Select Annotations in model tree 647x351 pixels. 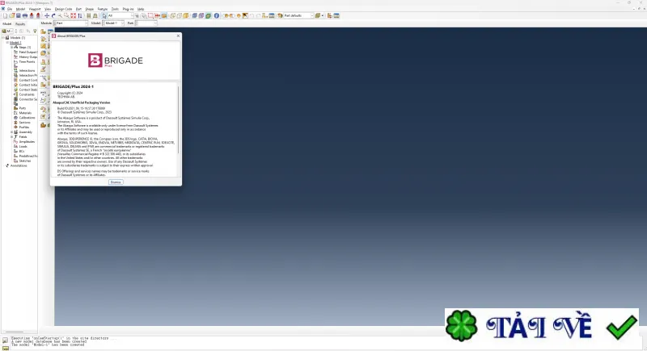click(x=19, y=165)
